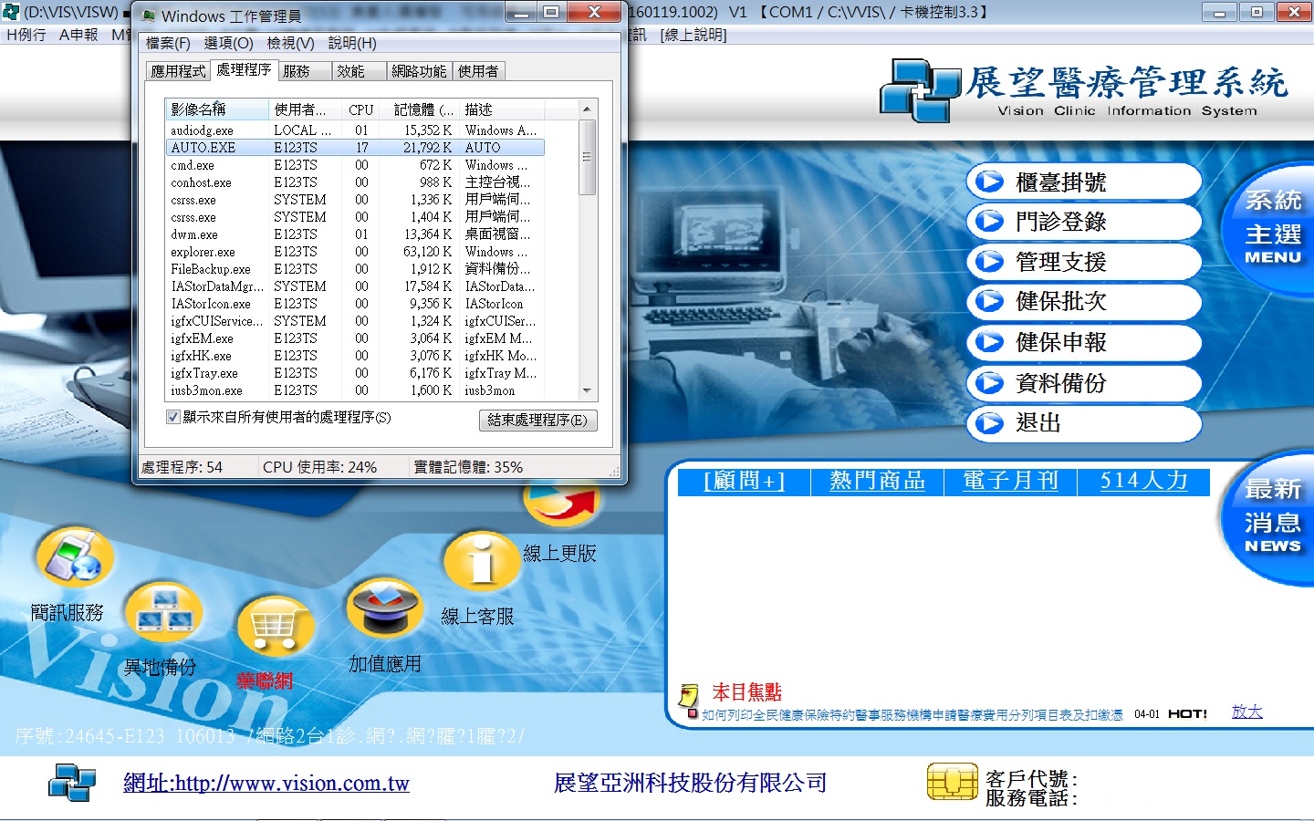Screen dimensions: 1314x821
Task: Toggle show processes from all users checkbox
Action: (172, 417)
